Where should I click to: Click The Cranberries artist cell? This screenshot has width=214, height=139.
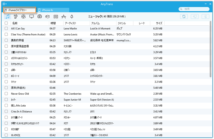pyautogui.click(x=72, y=94)
